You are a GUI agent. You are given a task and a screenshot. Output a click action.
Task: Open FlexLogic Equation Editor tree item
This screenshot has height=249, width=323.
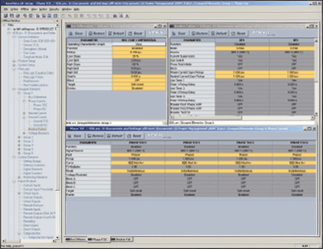[38, 73]
